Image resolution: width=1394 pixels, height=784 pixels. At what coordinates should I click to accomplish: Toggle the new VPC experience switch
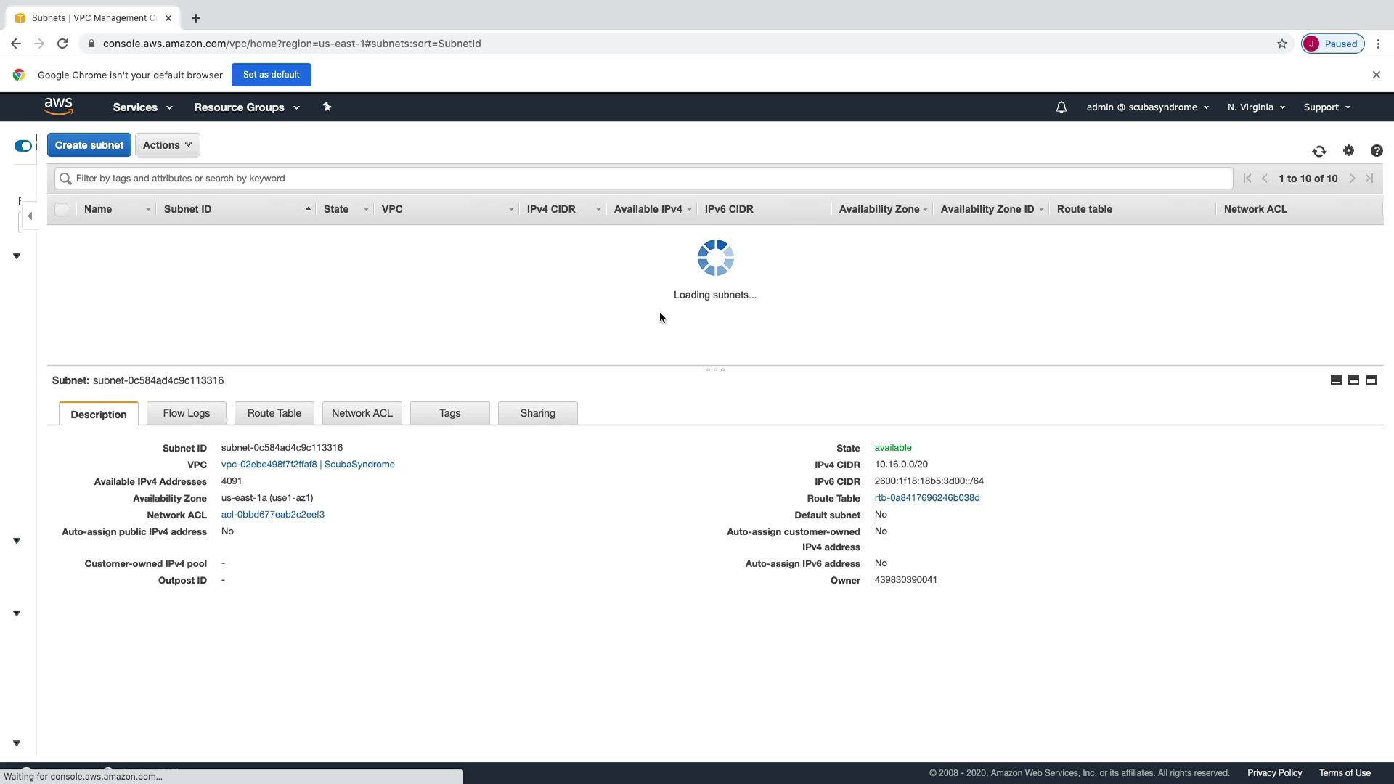(x=23, y=146)
